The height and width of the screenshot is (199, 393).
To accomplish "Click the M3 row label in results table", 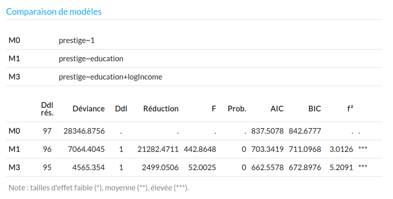I will point(14,168).
